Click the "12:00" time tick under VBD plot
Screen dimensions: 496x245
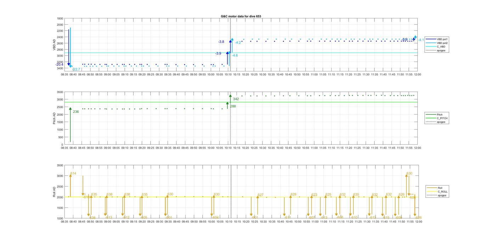[x=418, y=74]
